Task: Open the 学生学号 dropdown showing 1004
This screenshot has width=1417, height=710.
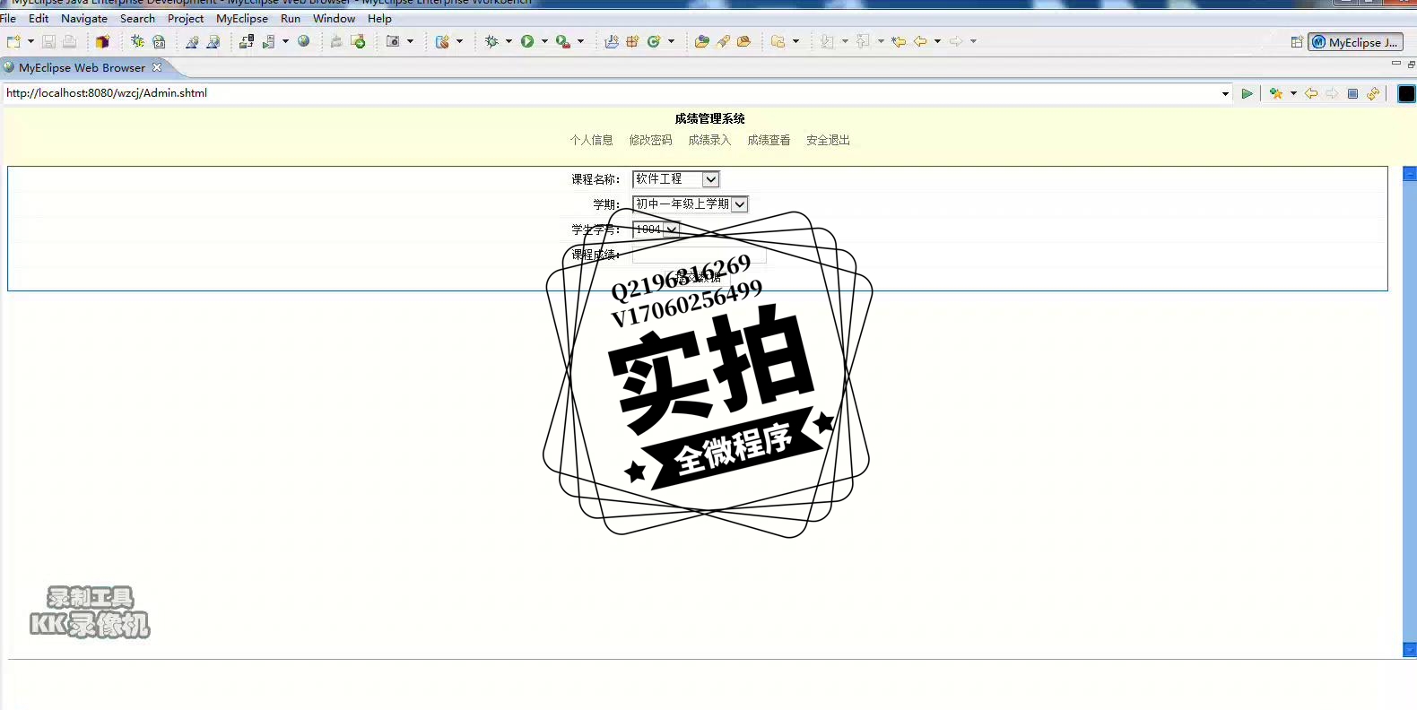Action: click(x=656, y=229)
